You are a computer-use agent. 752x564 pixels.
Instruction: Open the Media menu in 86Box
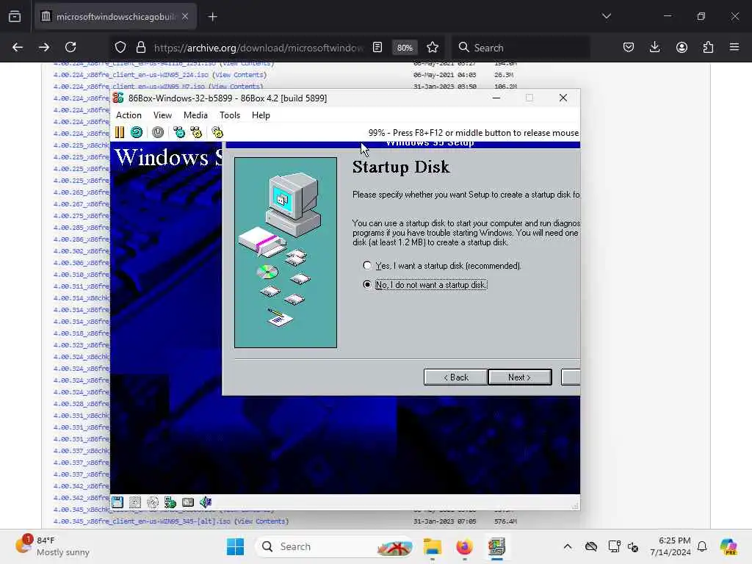[195, 115]
